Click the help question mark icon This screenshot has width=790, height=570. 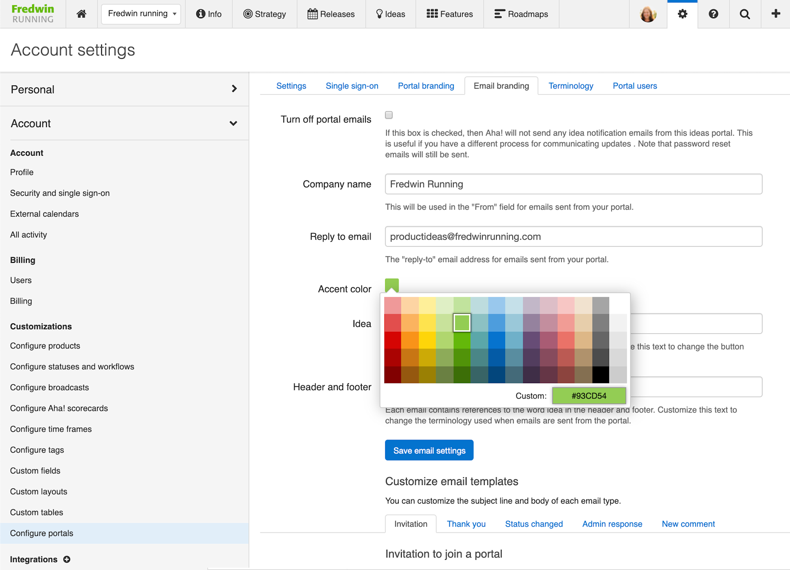[713, 14]
